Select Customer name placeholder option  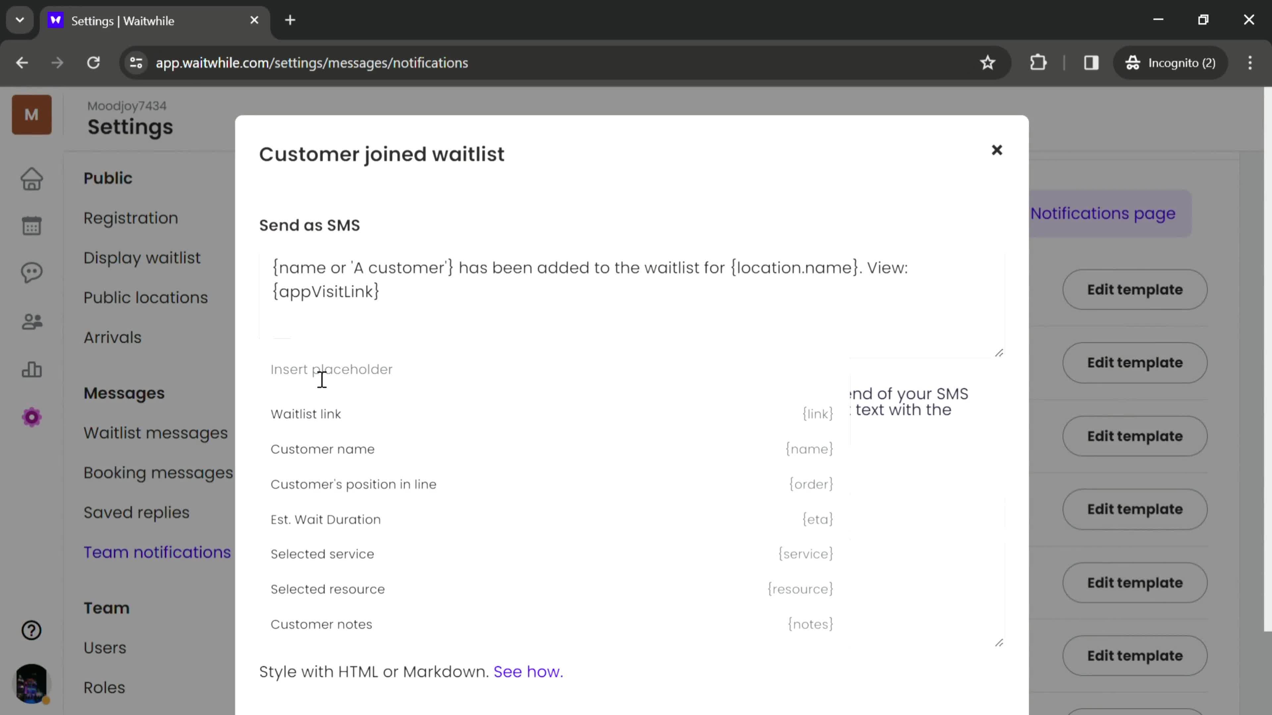pyautogui.click(x=552, y=449)
